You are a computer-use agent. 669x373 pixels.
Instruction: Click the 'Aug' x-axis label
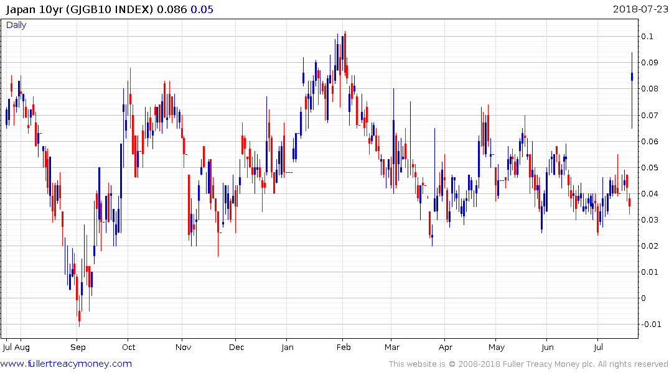point(22,348)
